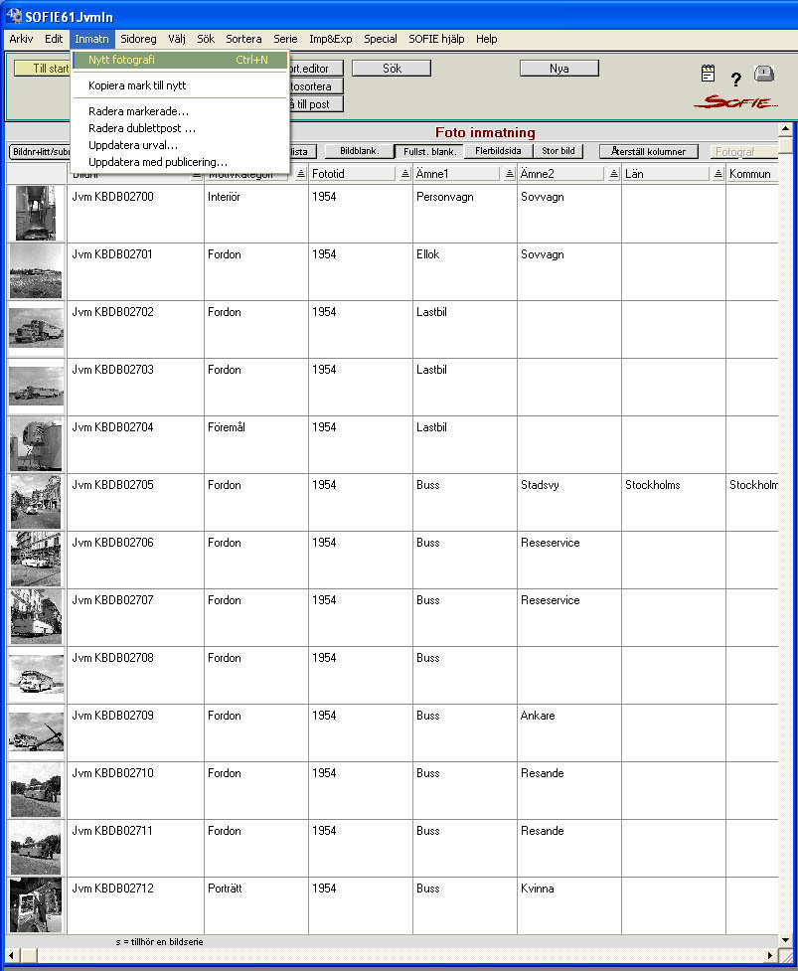Viewport: 798px width, 971px height.
Task: Click the Ämne2 column header
Action: click(x=560, y=174)
